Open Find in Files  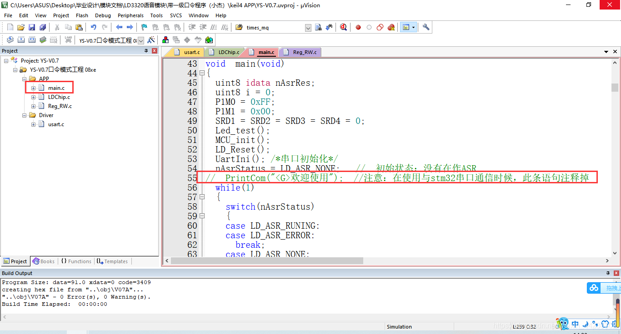[x=318, y=27]
